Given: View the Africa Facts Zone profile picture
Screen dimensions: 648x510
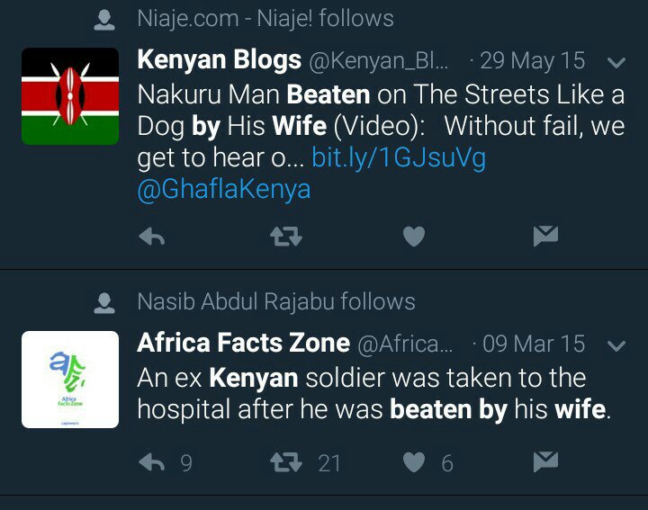Looking at the screenshot, I should 70,380.
